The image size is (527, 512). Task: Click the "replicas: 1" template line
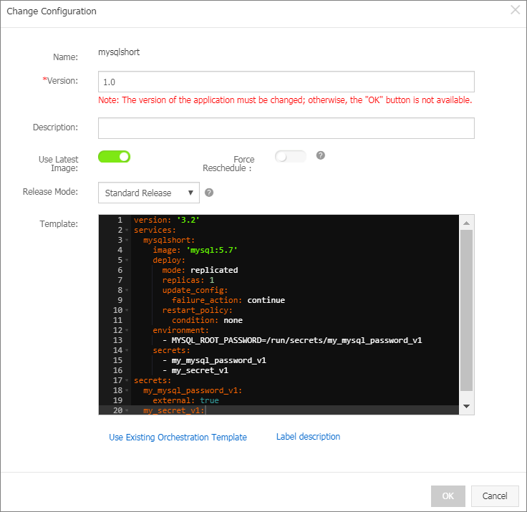(188, 281)
